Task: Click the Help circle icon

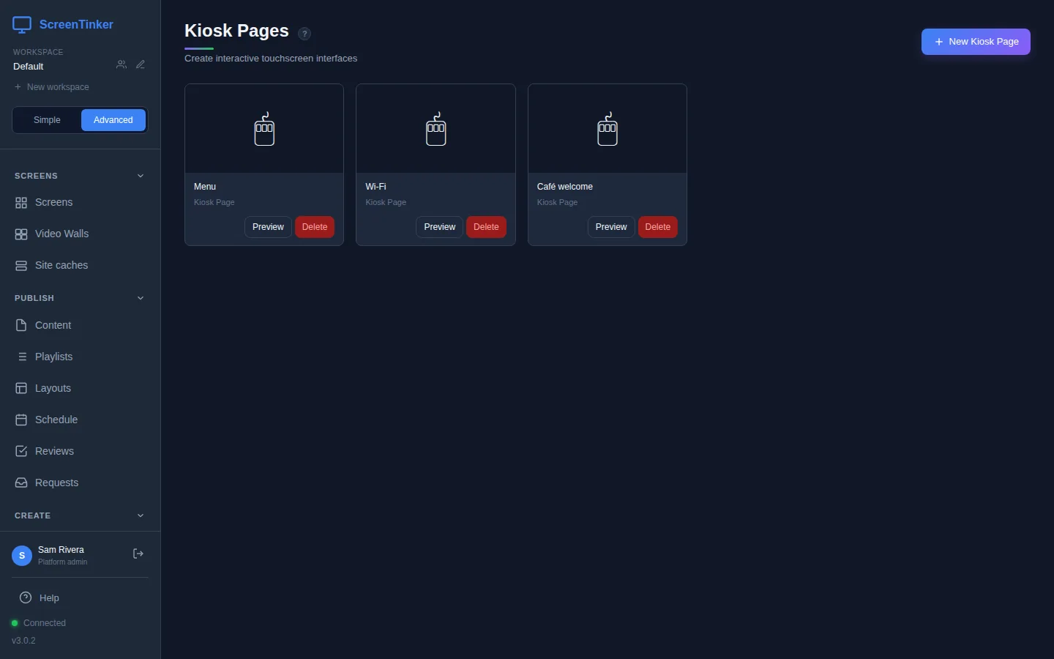Action: point(26,597)
